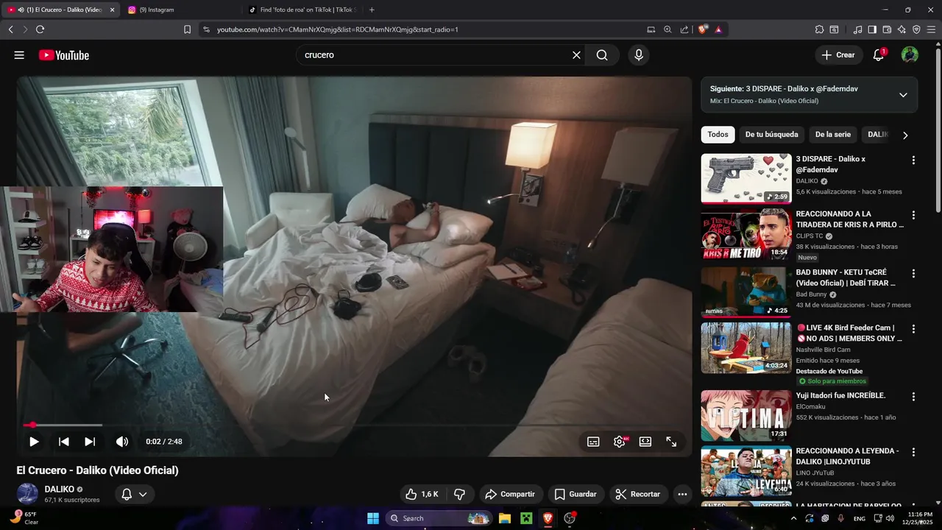Open the Brave playlist music note icon
942x530 pixels.
pyautogui.click(x=857, y=29)
